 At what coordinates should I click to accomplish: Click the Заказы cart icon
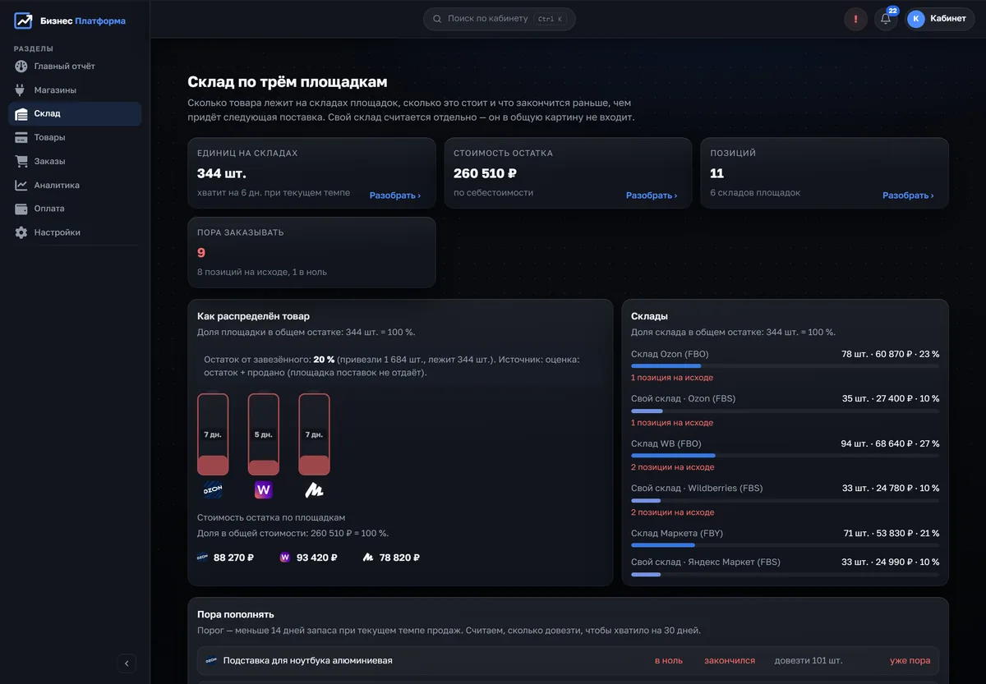21,162
